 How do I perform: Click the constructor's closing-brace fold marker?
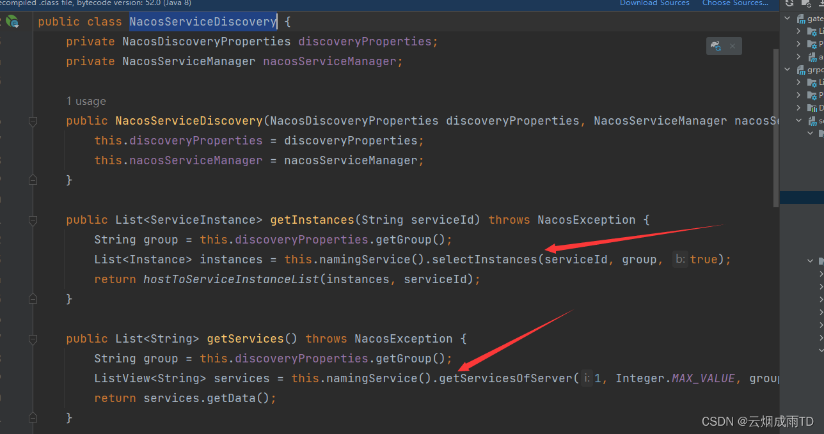[x=33, y=181]
